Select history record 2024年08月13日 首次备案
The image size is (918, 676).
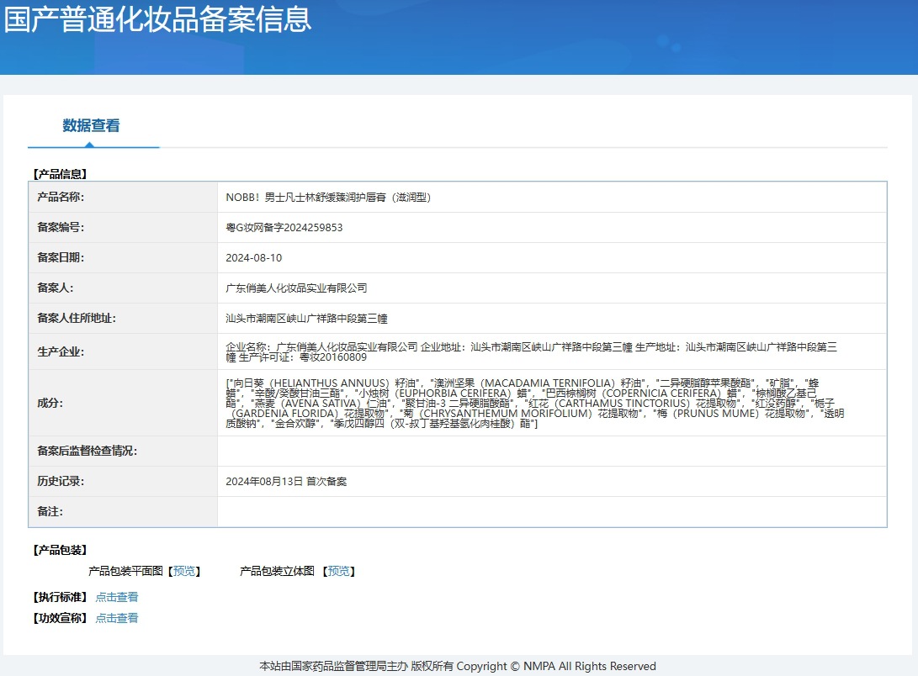[286, 482]
